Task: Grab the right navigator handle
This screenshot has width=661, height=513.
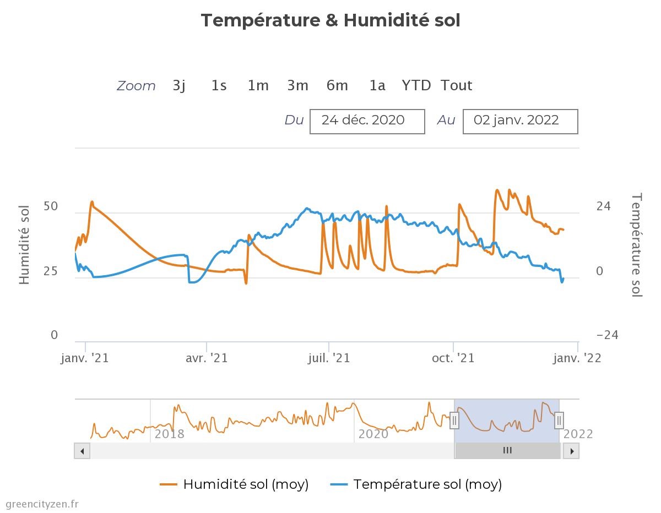Action: [x=559, y=420]
